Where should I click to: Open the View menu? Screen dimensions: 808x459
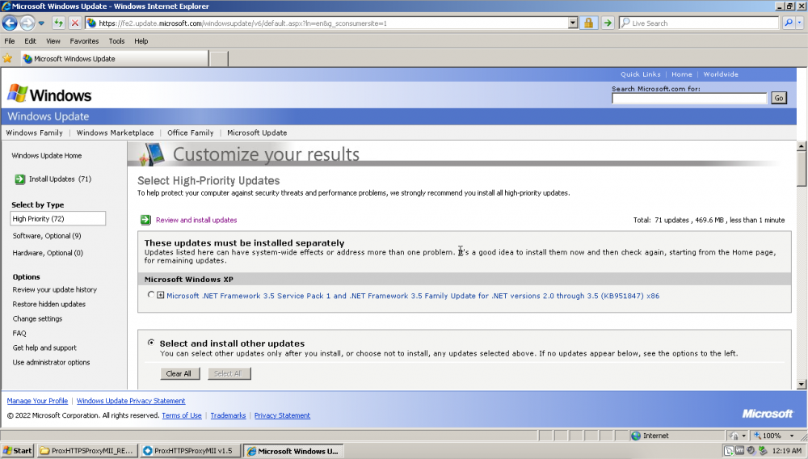click(53, 41)
